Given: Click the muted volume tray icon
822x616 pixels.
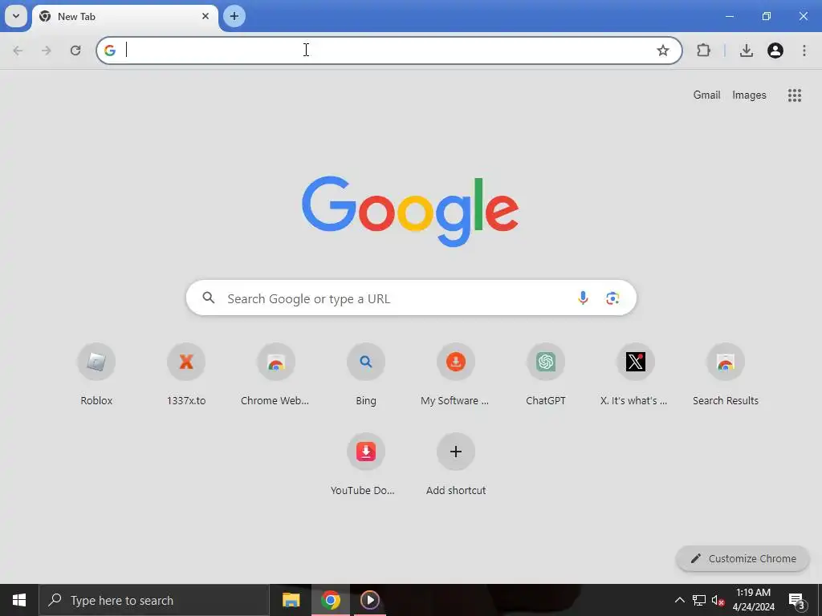Looking at the screenshot, I should pyautogui.click(x=718, y=600).
